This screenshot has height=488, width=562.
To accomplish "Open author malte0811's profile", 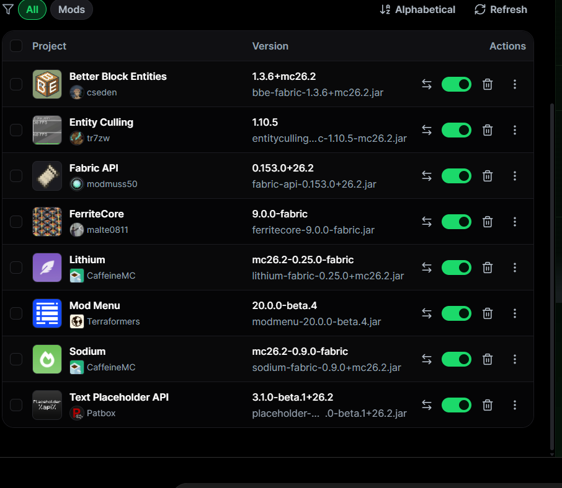I will click(x=99, y=230).
